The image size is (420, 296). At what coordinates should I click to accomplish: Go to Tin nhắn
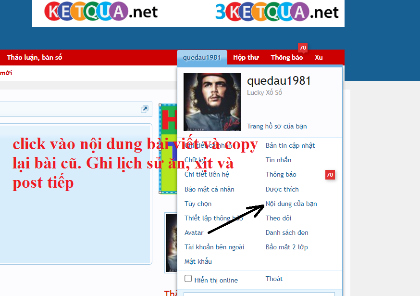278,160
